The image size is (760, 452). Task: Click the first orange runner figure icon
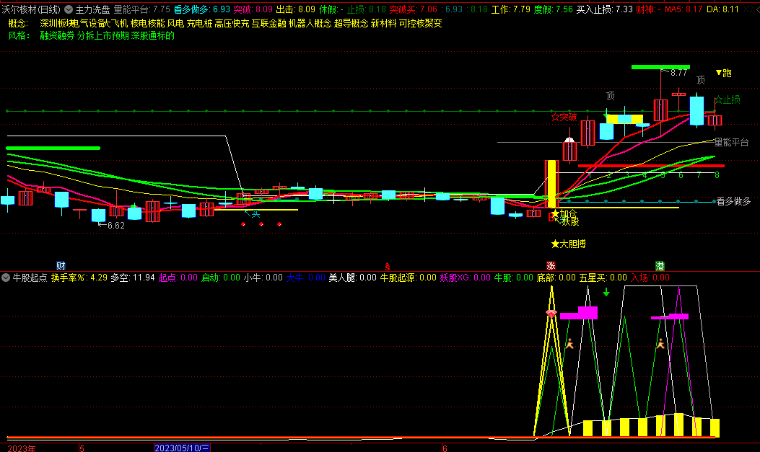point(569,344)
